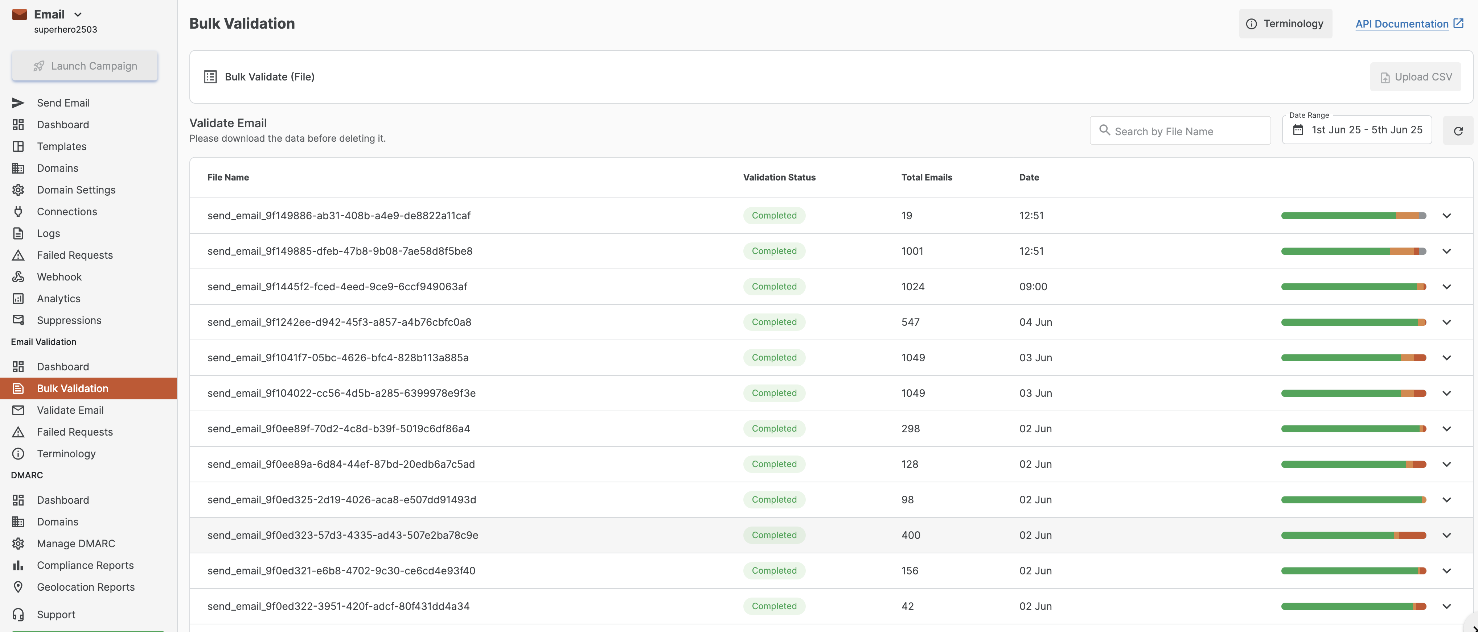Click the Bulk Validate (File) list icon
This screenshot has height=632, width=1478.
click(210, 77)
